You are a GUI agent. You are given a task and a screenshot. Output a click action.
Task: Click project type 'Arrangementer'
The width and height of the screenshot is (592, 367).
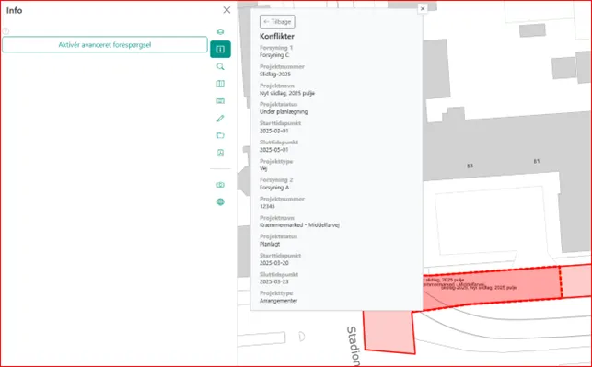tap(278, 301)
